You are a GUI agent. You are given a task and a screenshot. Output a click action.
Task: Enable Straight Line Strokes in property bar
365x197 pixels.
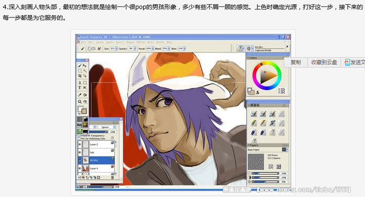coord(94,48)
